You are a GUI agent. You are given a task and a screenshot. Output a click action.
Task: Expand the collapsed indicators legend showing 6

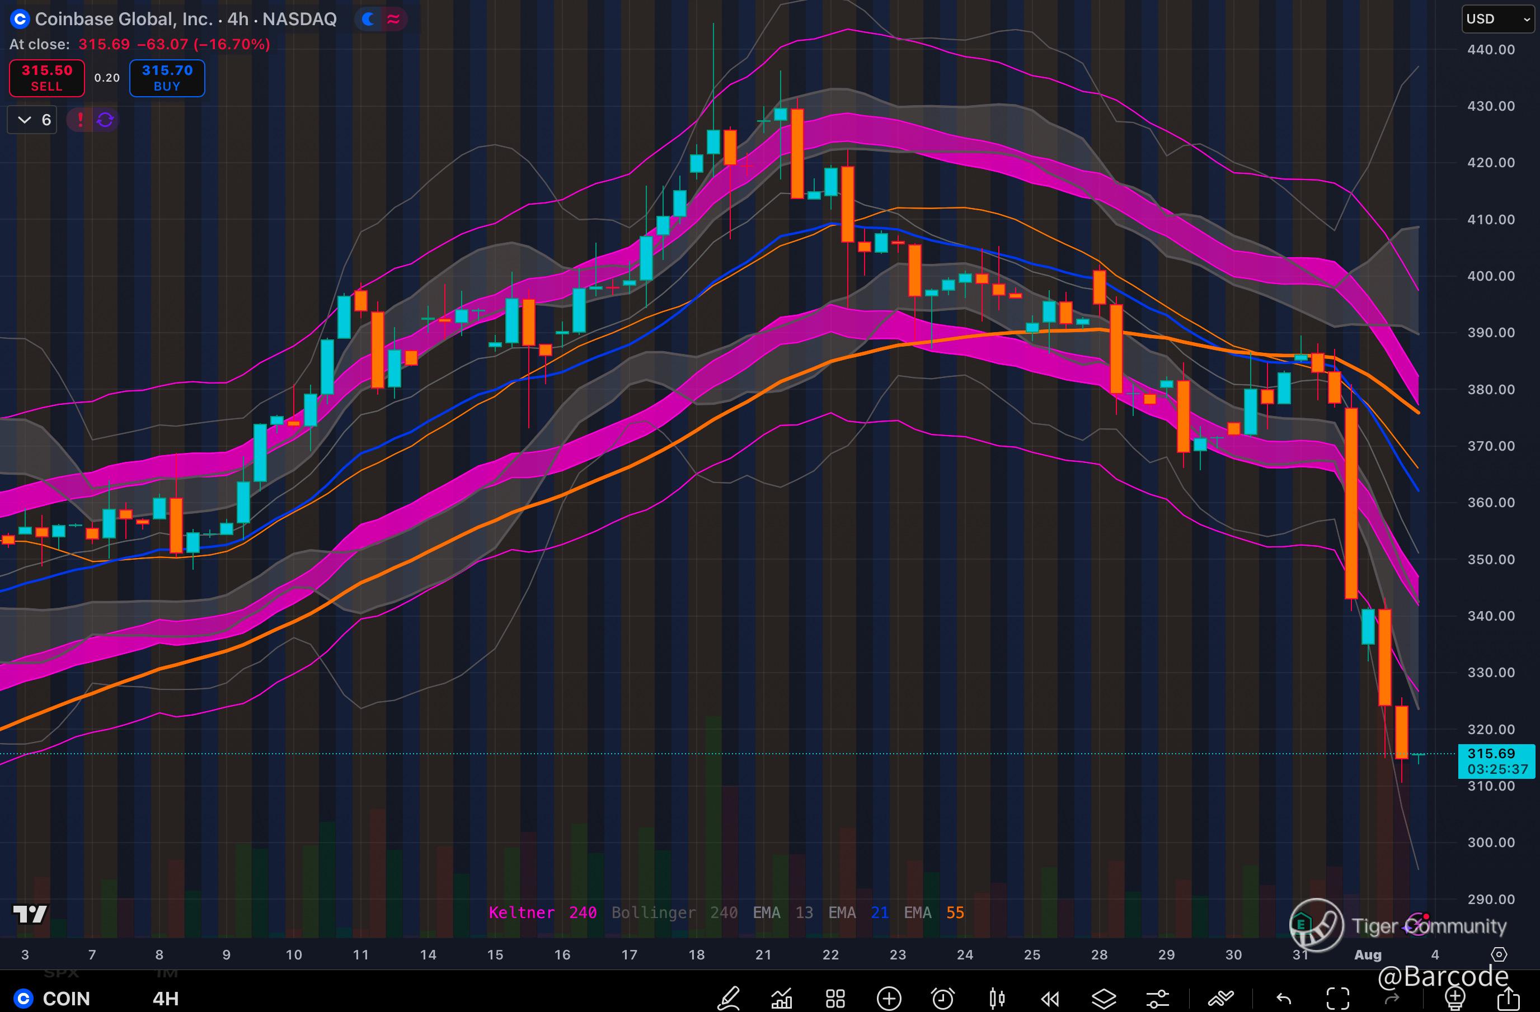[32, 120]
